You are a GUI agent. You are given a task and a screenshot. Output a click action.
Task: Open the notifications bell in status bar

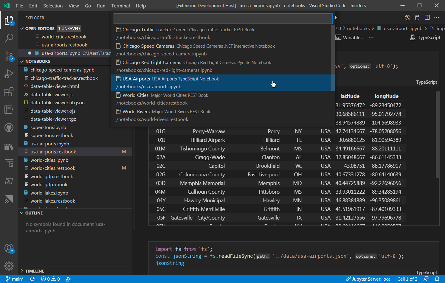pos(437,279)
